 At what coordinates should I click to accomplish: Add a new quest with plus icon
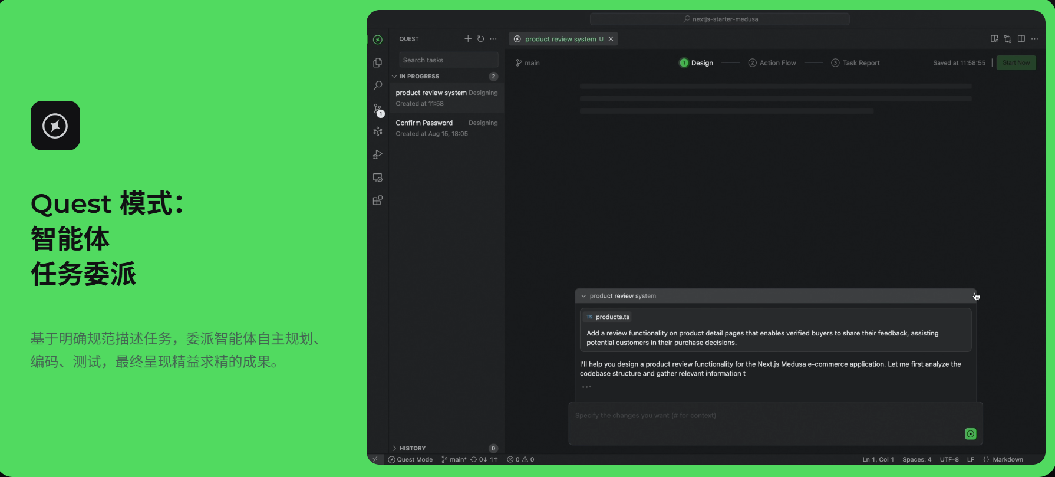point(468,39)
